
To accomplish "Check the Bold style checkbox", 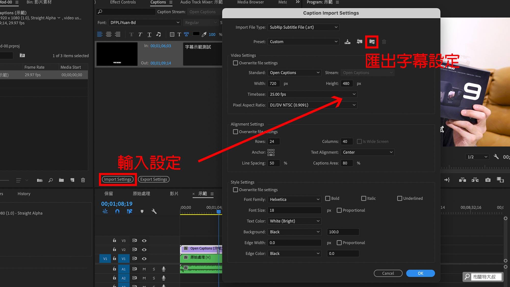I will (328, 198).
